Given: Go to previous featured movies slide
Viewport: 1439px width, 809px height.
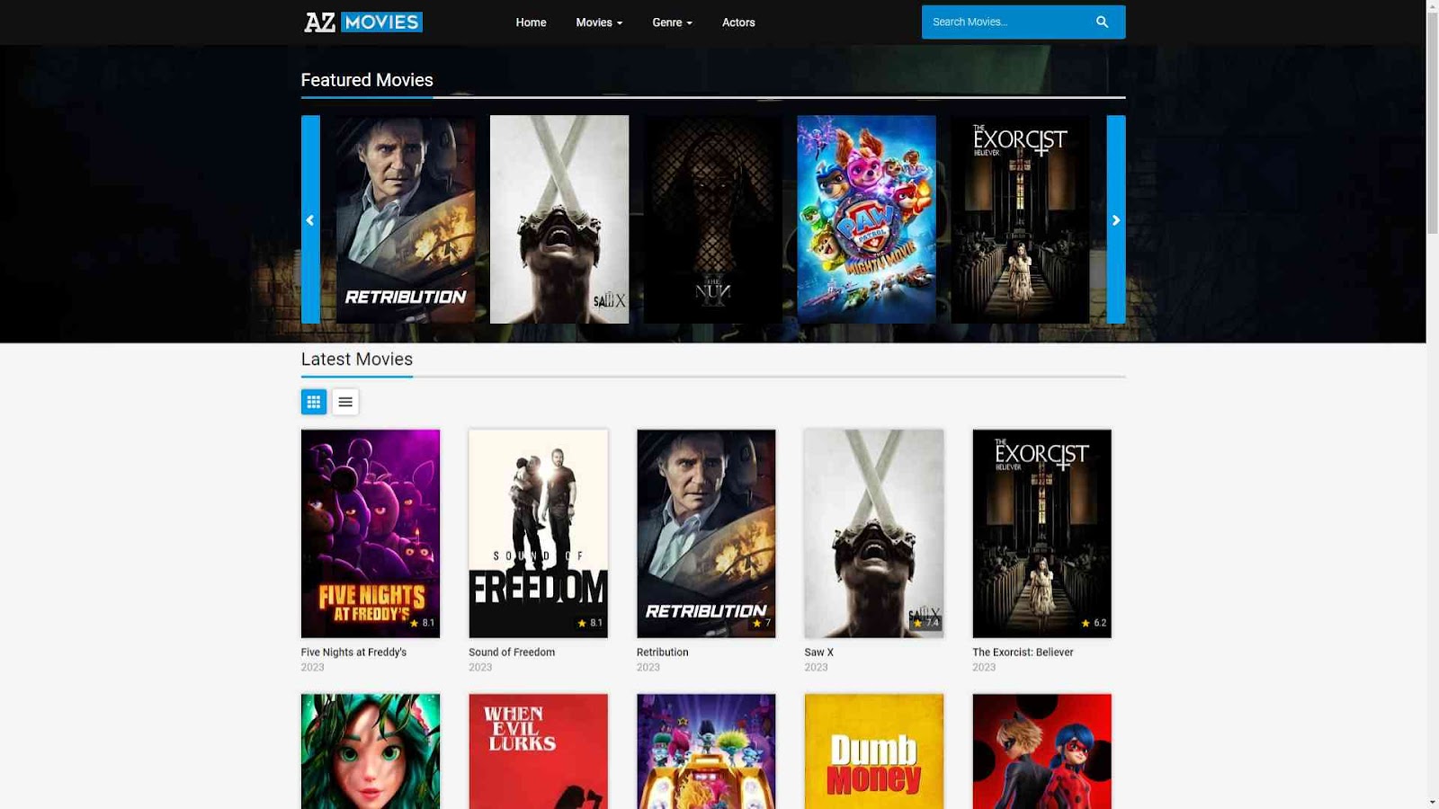Looking at the screenshot, I should 310,219.
